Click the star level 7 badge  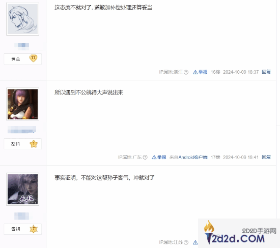(x=34, y=229)
